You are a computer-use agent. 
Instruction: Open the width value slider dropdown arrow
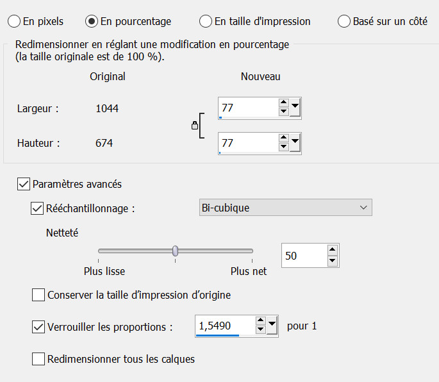point(295,108)
